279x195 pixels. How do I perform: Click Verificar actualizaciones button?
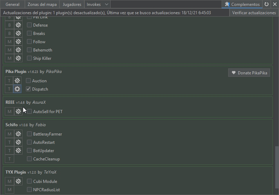click(254, 13)
